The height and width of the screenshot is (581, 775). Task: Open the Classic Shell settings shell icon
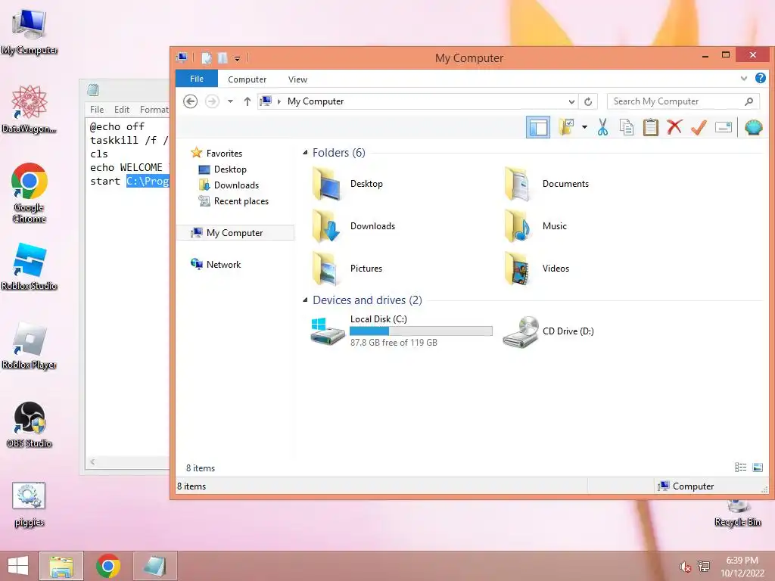(x=753, y=127)
